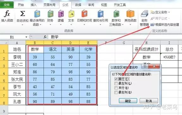Open the Financial (财务) functions book icon
This screenshot has width=182, height=115.
[x=50, y=14]
